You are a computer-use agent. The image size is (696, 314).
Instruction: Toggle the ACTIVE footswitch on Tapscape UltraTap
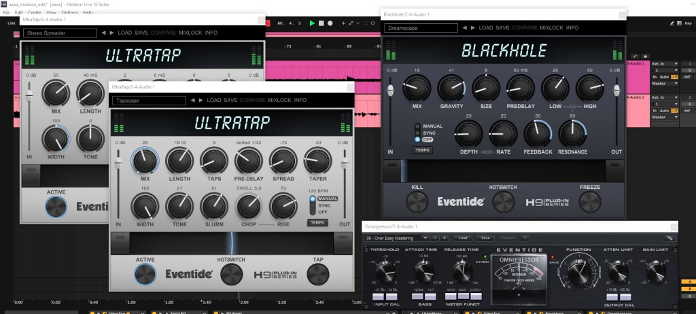click(145, 273)
